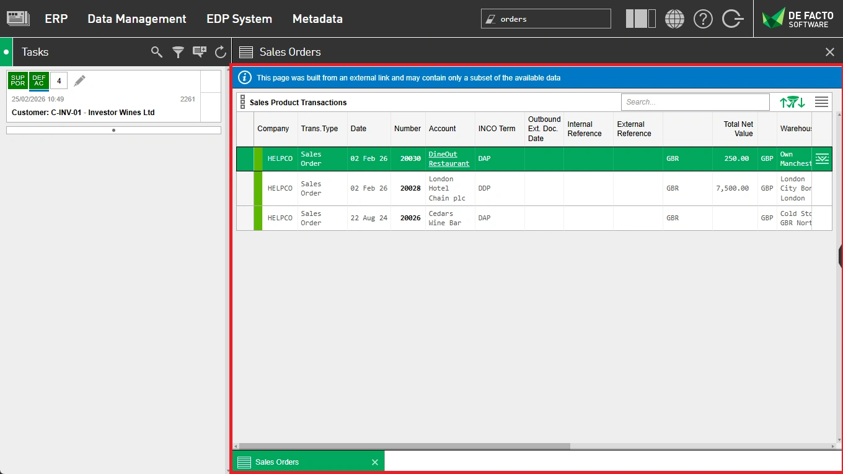Image resolution: width=843 pixels, height=474 pixels.
Task: Edit the task with the pencil icon
Action: [79, 80]
